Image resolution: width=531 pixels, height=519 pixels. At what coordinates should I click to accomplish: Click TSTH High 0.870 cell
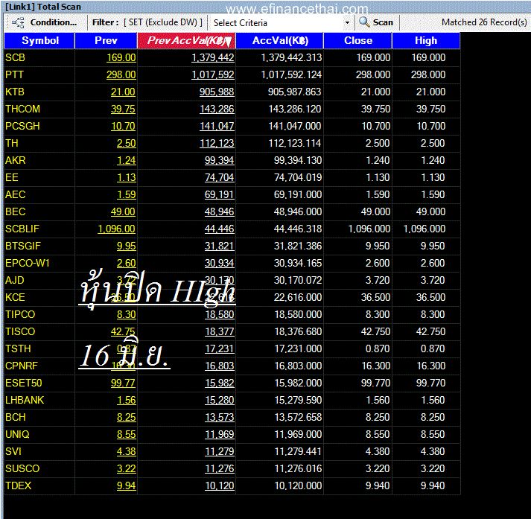(433, 348)
